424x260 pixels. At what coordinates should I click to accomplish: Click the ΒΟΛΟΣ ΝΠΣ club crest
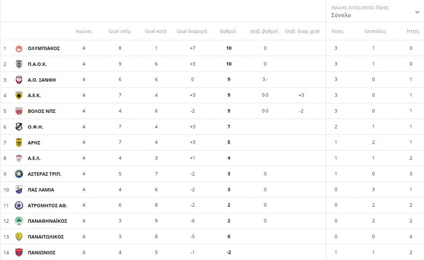click(19, 111)
